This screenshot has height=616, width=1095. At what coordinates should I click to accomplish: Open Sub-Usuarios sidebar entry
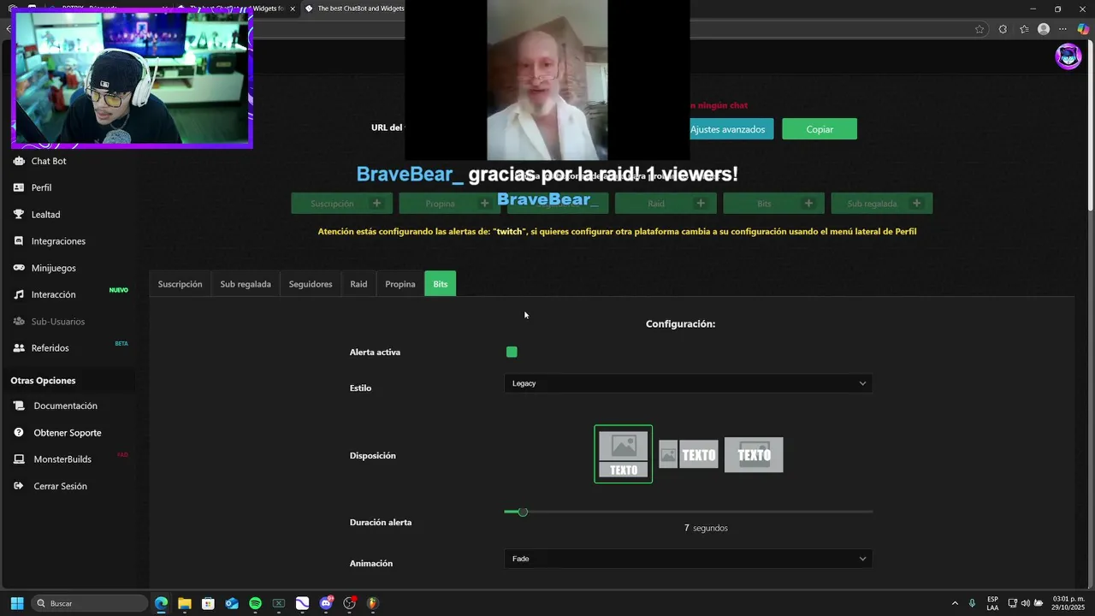57,322
